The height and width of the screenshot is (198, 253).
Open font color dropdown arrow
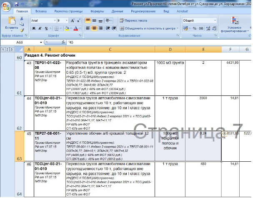pos(80,28)
